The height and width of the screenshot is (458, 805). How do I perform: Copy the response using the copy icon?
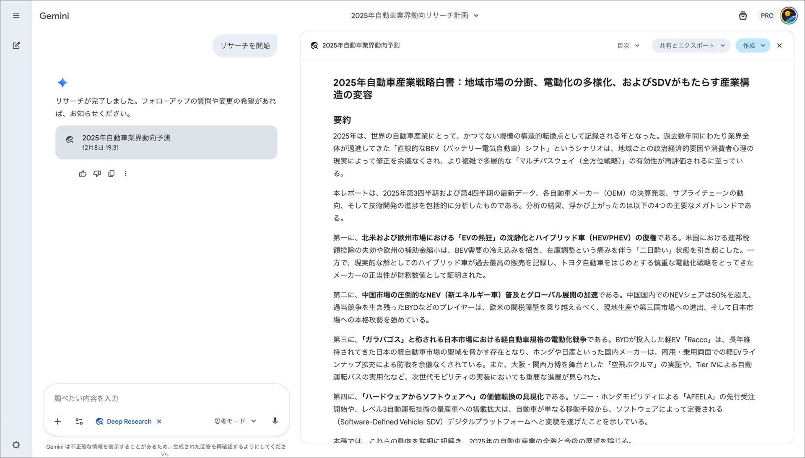[x=111, y=173]
